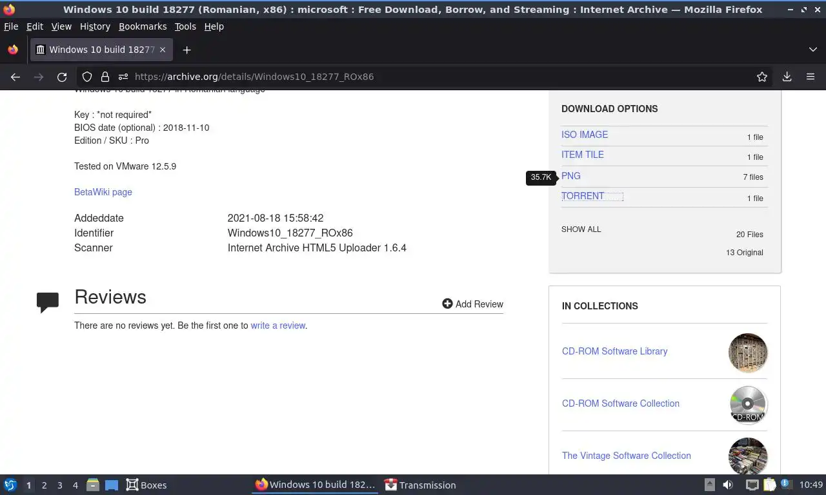The image size is (826, 495).
Task: Select the Addeddate value 2021-08-18 15:58:42
Action: click(x=276, y=218)
